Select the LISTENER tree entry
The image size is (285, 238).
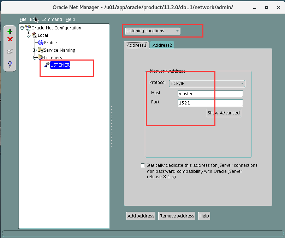60,65
